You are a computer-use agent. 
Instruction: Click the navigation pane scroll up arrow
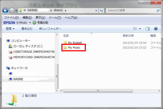[x=57, y=35]
